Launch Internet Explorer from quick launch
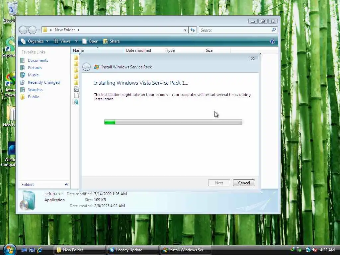This screenshot has height=255, width=340. coord(40,250)
